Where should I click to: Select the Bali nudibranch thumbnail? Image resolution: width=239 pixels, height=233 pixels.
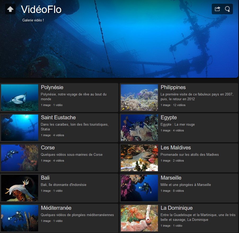[x=20, y=188]
